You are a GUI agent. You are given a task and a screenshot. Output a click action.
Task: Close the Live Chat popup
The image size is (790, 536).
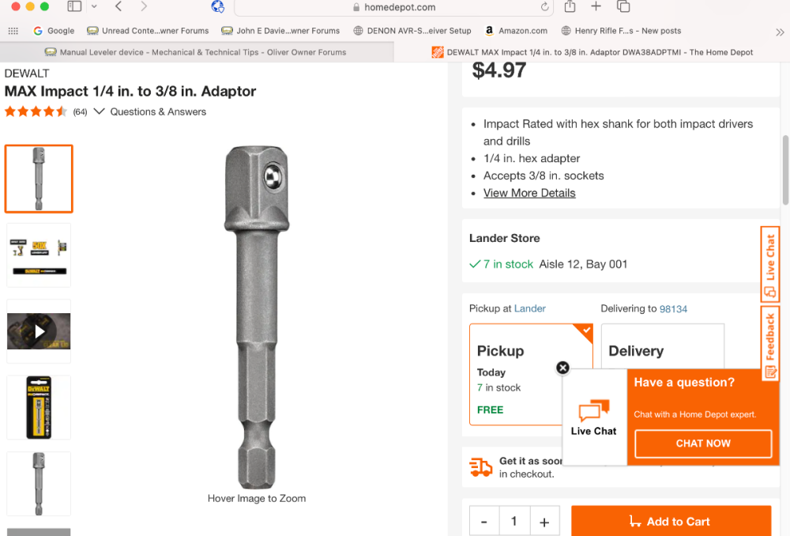[562, 368]
